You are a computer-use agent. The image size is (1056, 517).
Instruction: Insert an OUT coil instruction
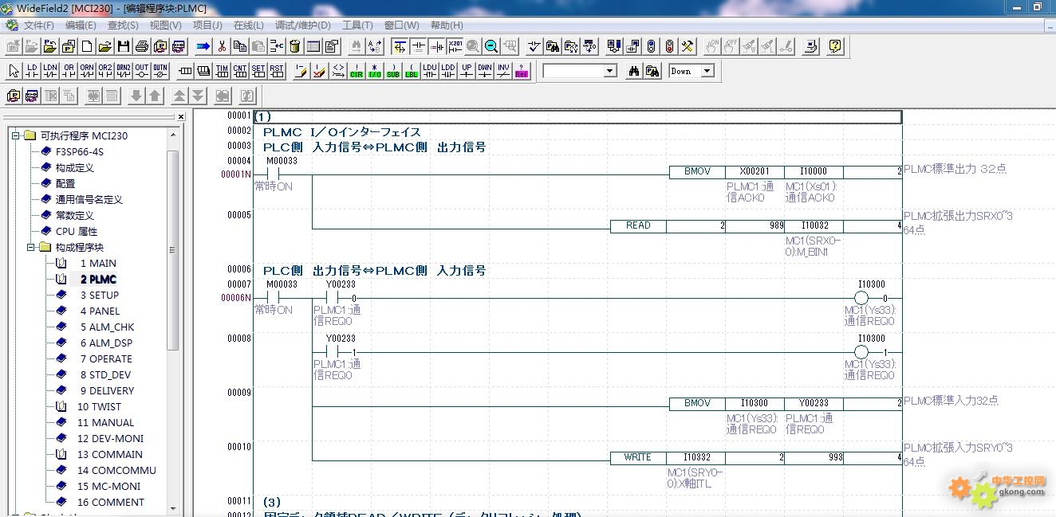point(142,71)
